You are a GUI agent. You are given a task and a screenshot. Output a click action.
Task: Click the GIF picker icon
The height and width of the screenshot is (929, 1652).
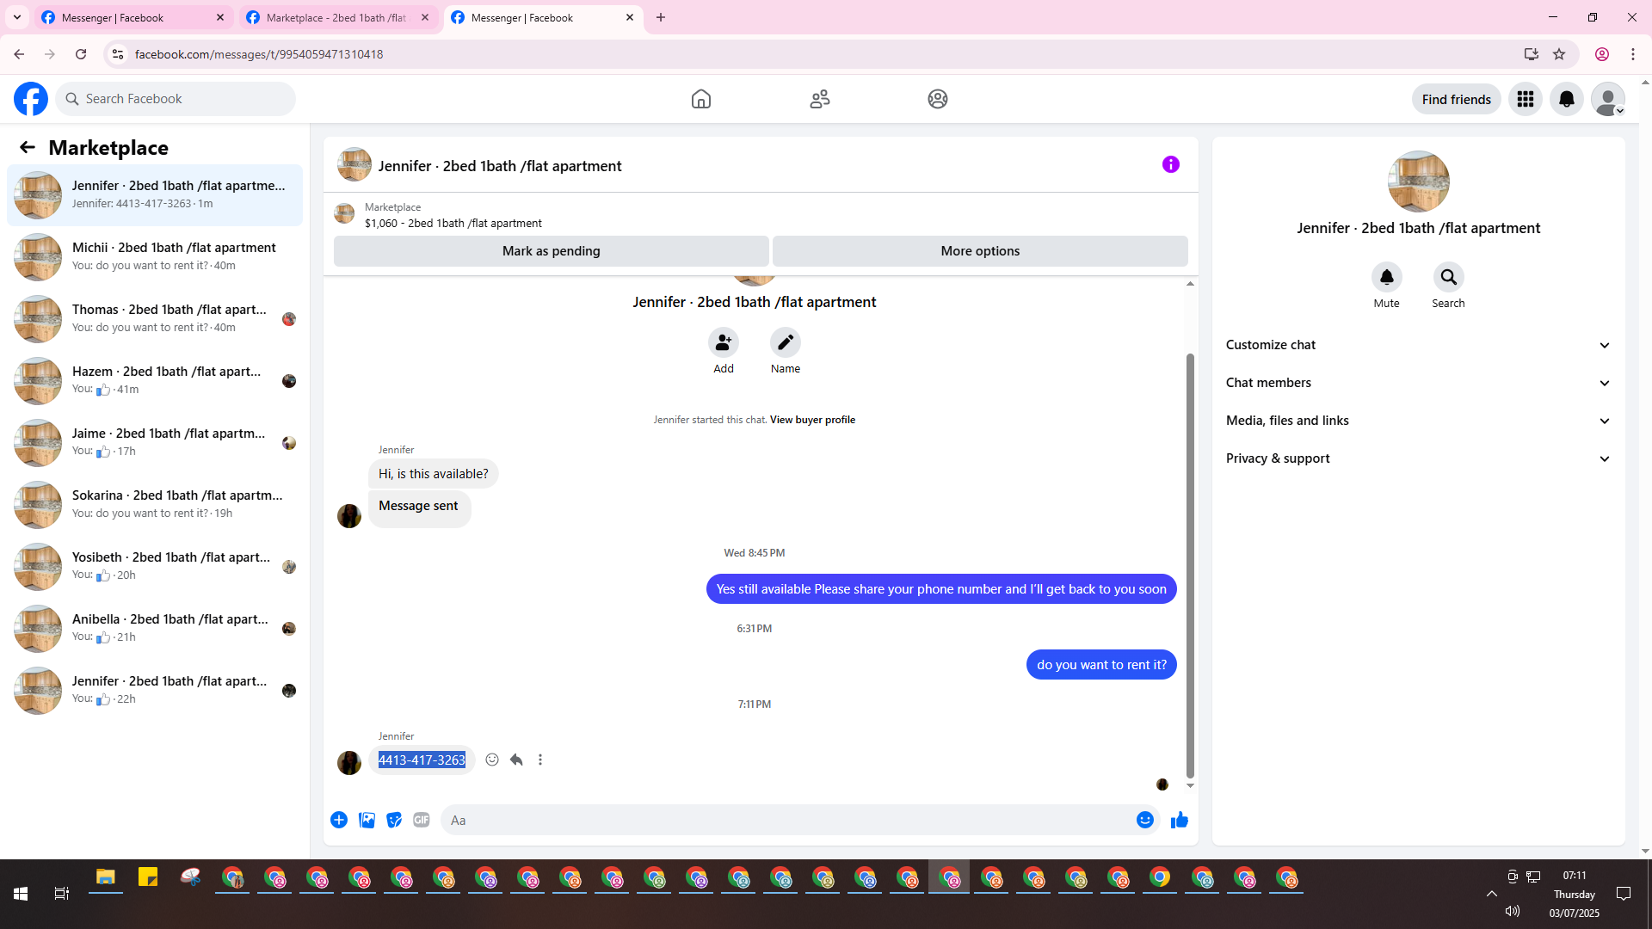421,820
